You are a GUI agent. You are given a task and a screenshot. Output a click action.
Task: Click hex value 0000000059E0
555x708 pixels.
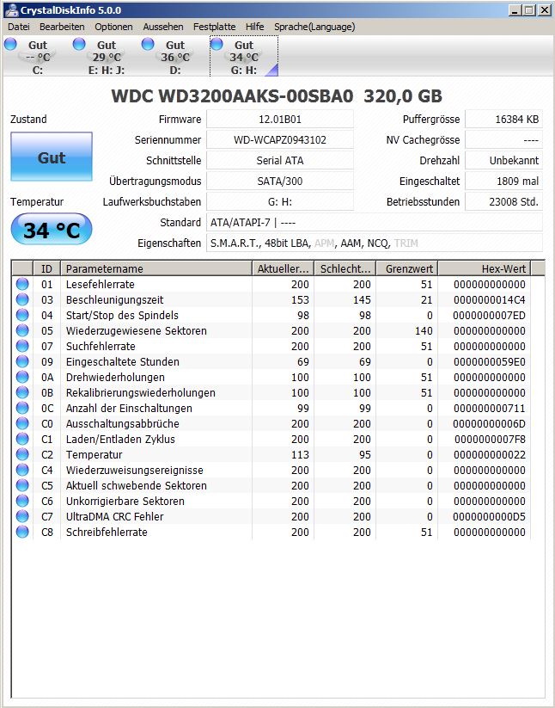[489, 361]
